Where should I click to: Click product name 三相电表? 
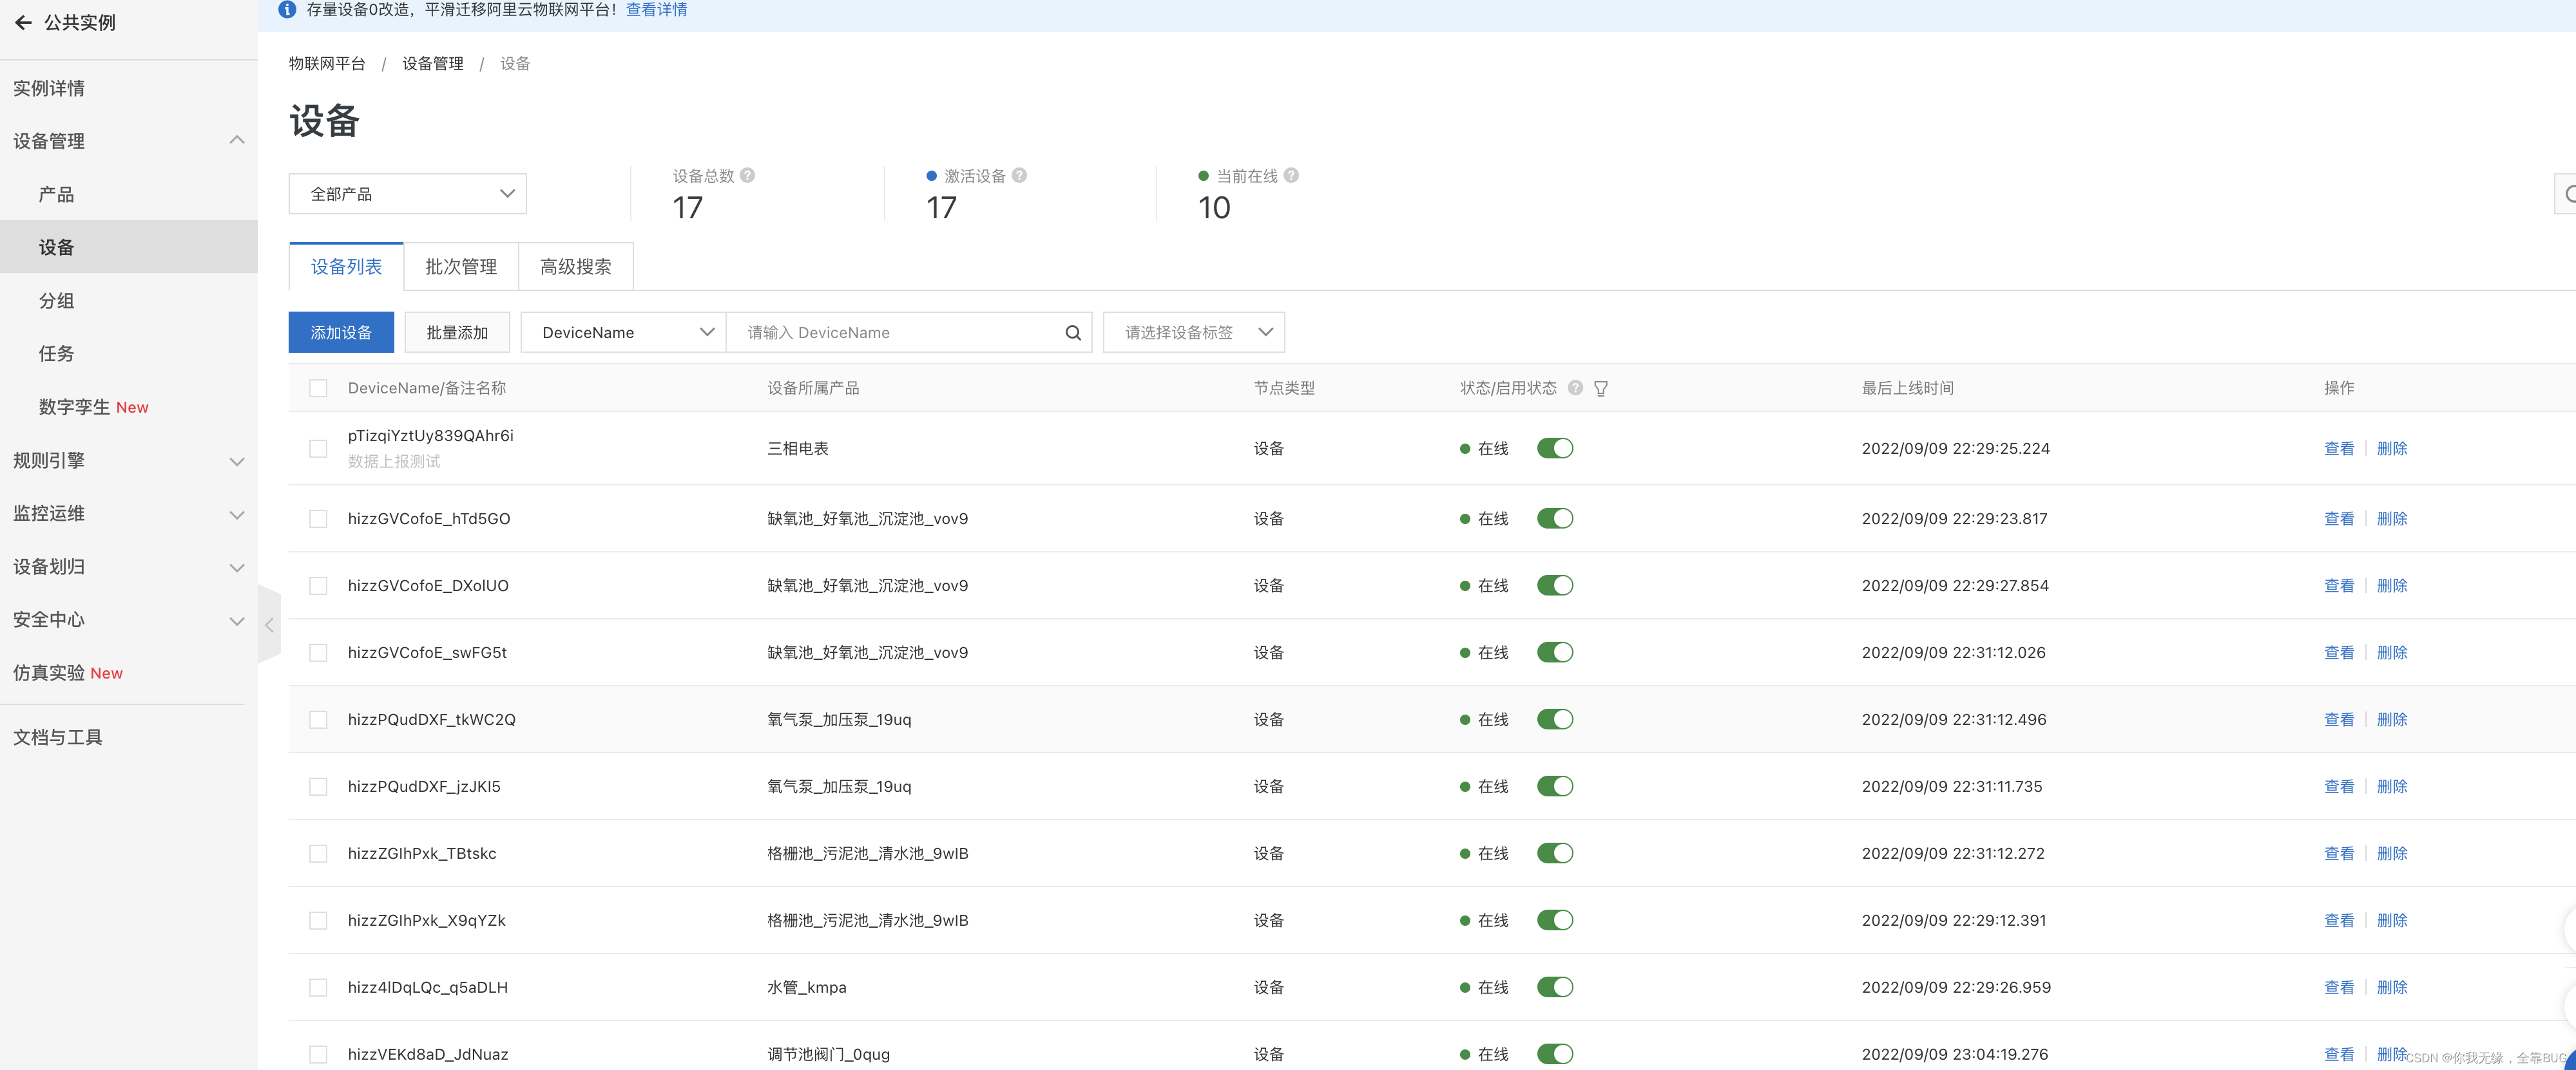[x=798, y=449]
